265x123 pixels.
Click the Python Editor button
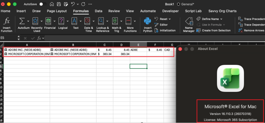pyautogui.click(x=161, y=25)
